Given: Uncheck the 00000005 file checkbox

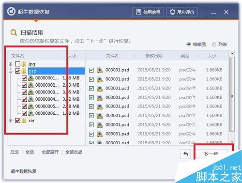Looking at the screenshot, I should click(24, 106).
